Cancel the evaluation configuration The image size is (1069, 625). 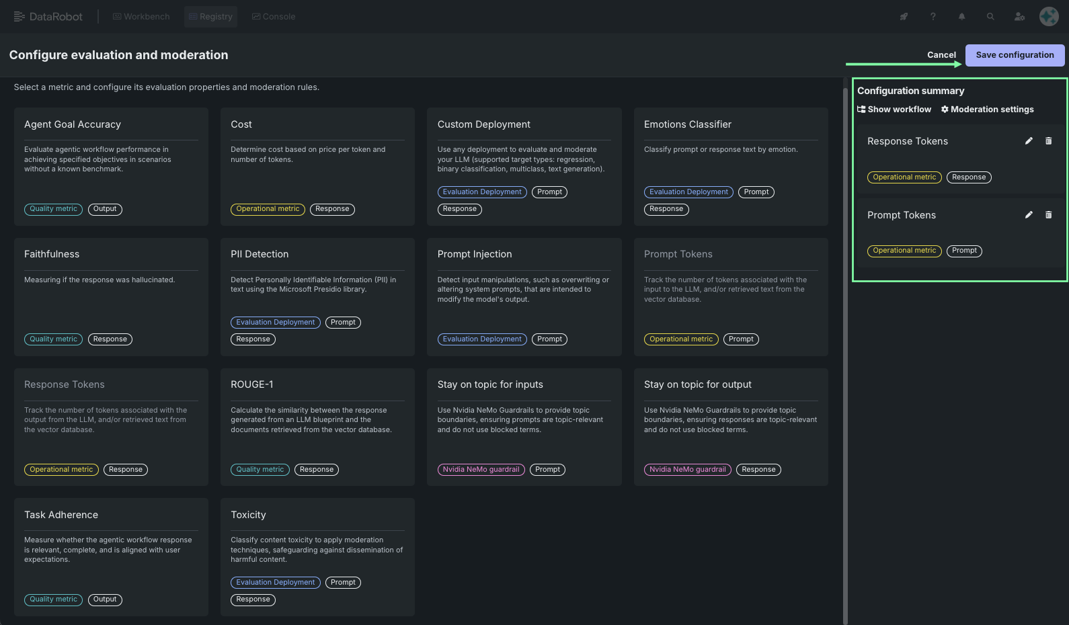click(x=941, y=55)
